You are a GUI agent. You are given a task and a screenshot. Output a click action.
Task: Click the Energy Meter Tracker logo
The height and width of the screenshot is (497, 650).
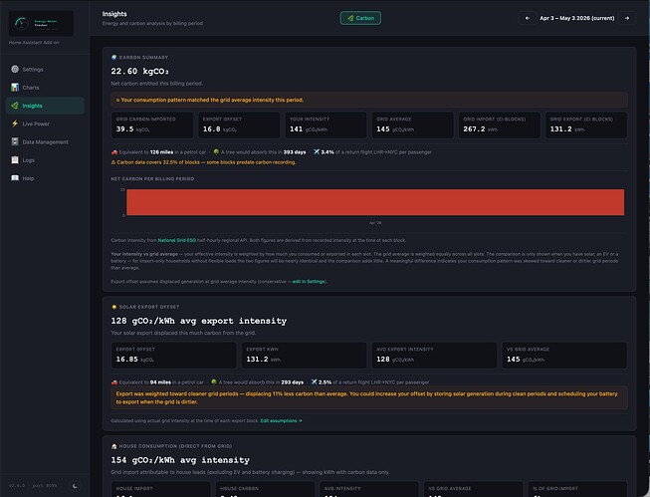(x=41, y=23)
